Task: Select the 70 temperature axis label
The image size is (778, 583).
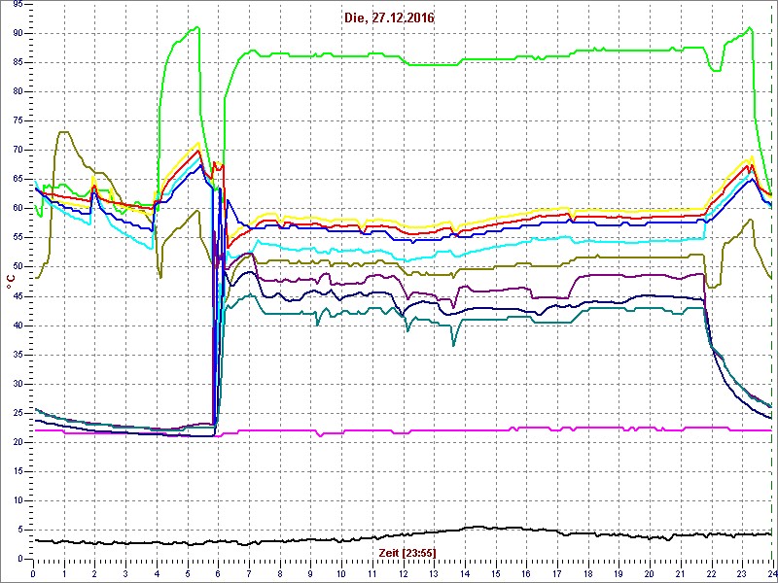Action: (x=18, y=151)
